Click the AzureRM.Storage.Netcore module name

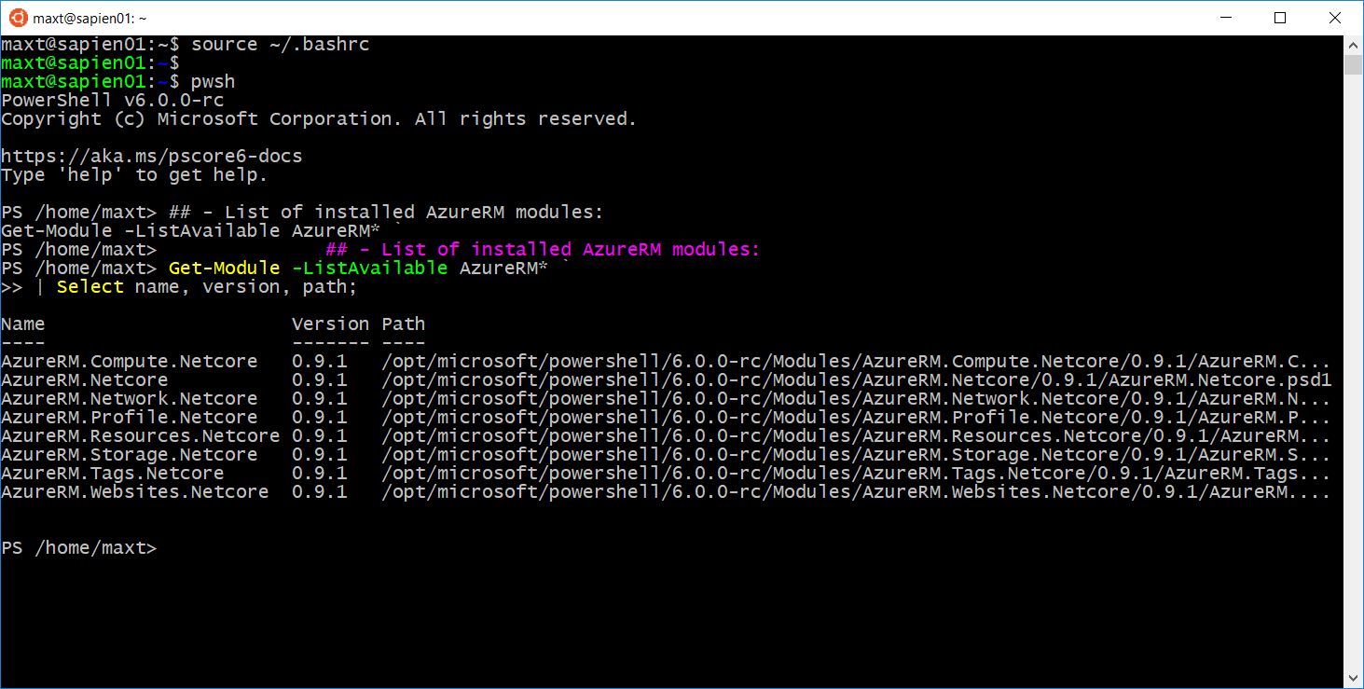[x=130, y=455]
